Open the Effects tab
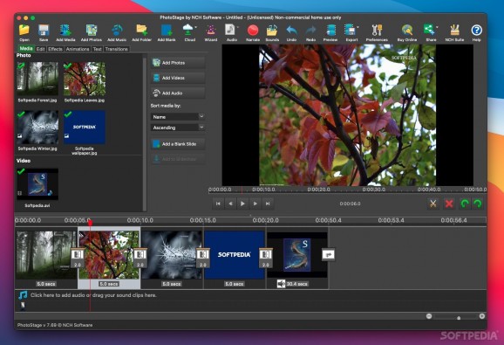504x345 pixels. click(55, 49)
